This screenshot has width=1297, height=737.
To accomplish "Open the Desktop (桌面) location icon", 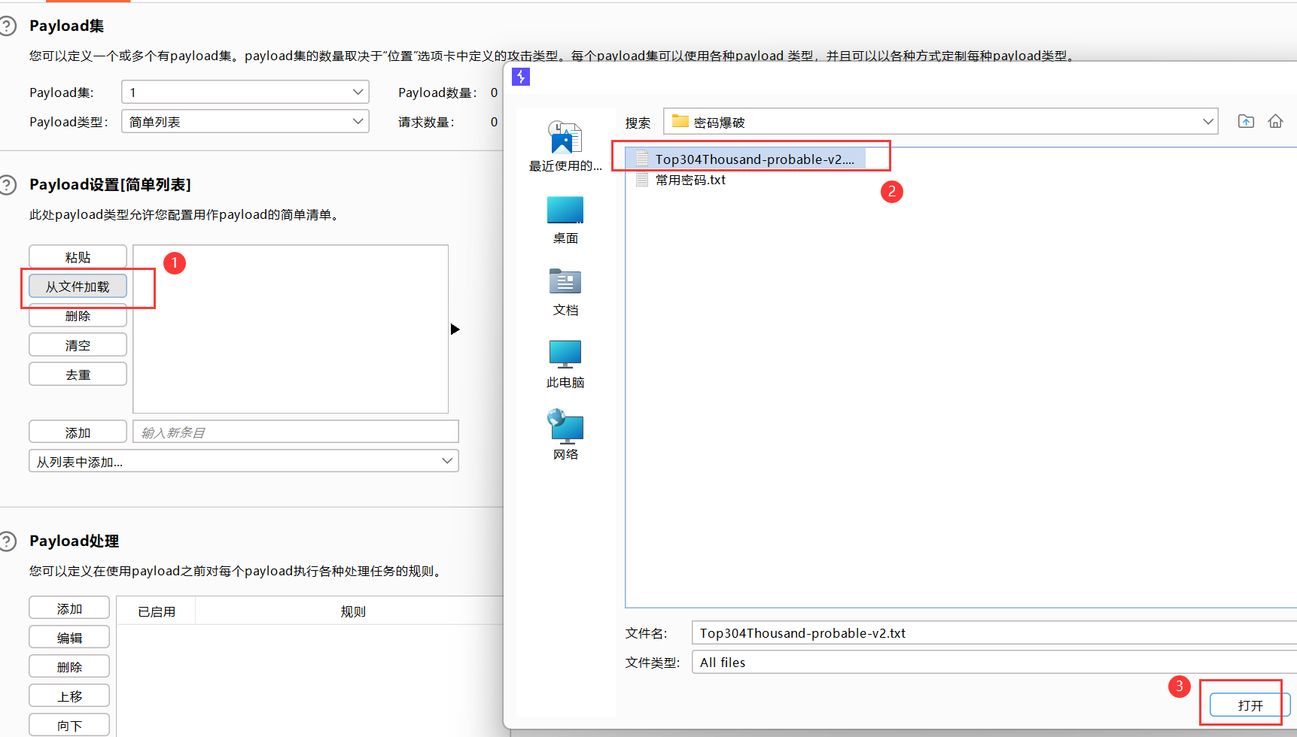I will pyautogui.click(x=565, y=211).
